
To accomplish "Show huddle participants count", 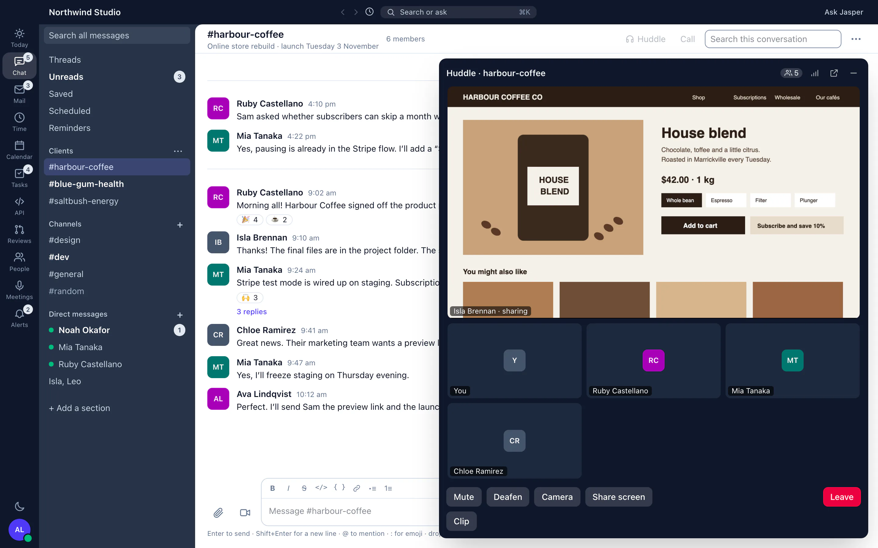I will click(791, 73).
